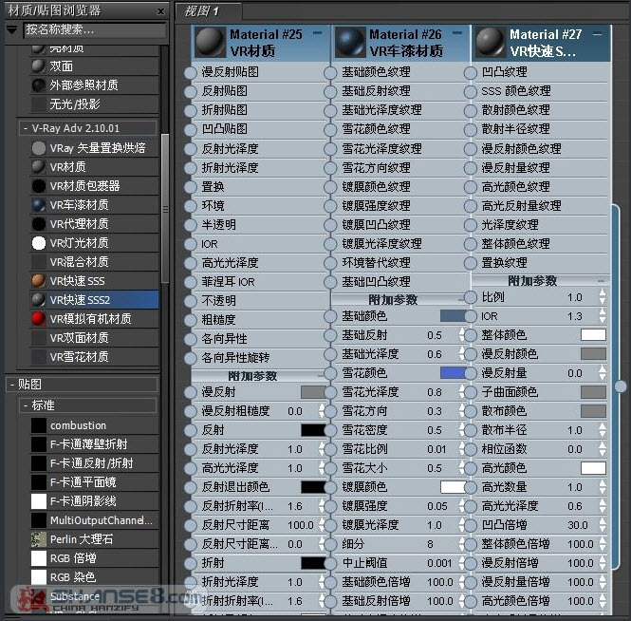Image resolution: width=631 pixels, height=621 pixels.
Task: Click the 雪花颜色 blue color swatch
Action: 453,373
